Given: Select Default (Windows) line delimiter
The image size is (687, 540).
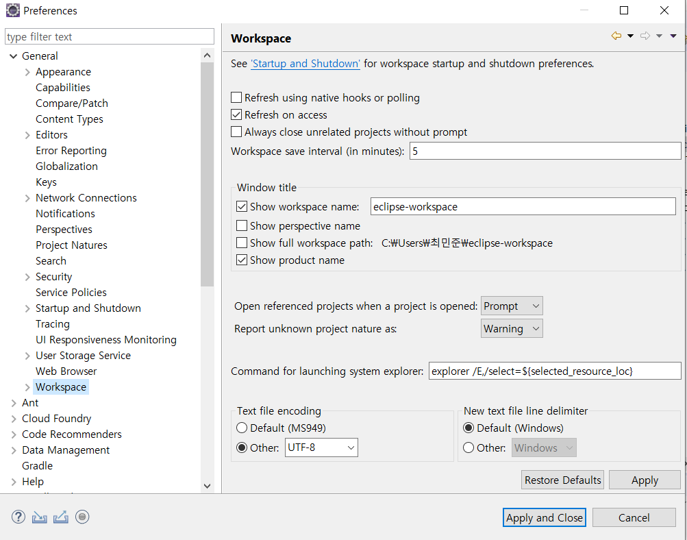Looking at the screenshot, I should coord(469,428).
